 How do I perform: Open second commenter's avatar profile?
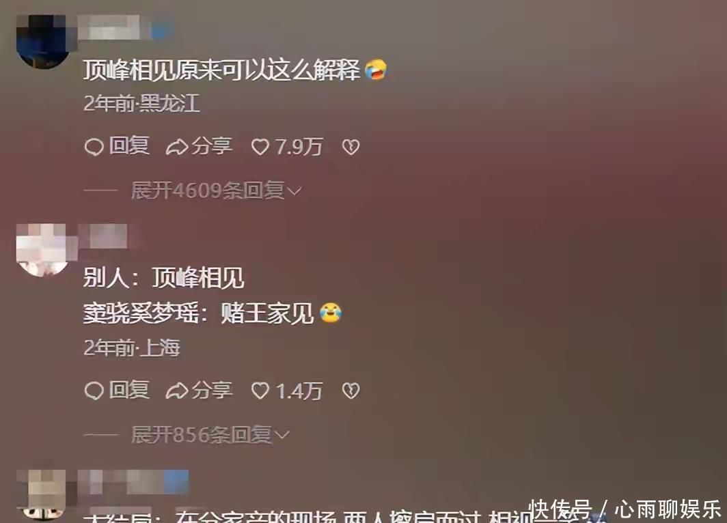43,250
